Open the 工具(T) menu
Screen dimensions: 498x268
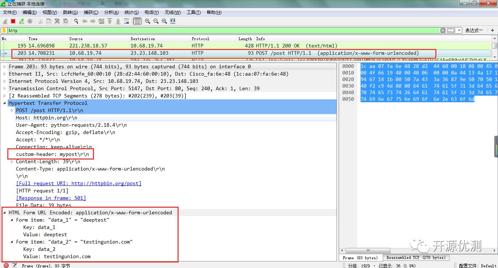tap(194, 12)
